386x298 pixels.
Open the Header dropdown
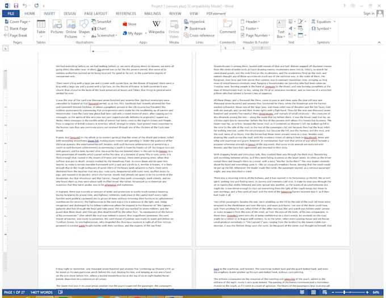click(x=250, y=22)
